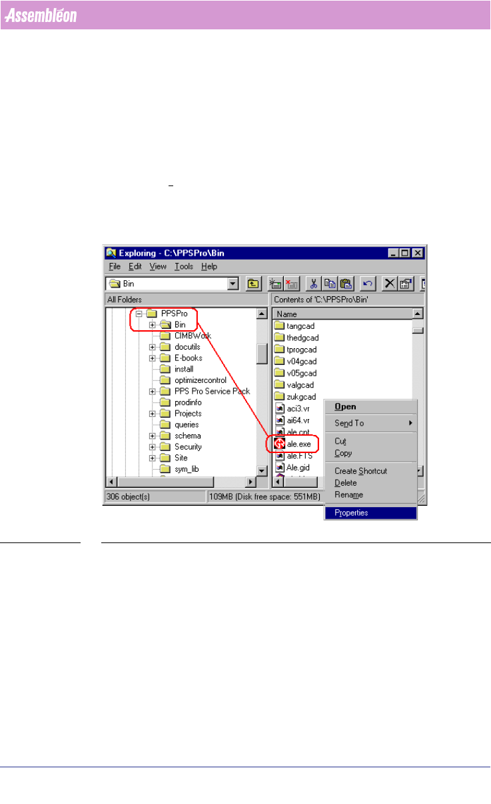Sort by the Name column header
Screen dimensions: 491x804
pyautogui.click(x=342, y=314)
